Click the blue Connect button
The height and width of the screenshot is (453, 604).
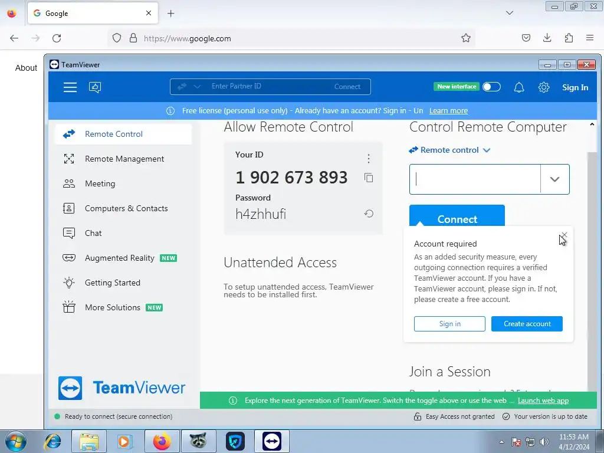click(457, 216)
